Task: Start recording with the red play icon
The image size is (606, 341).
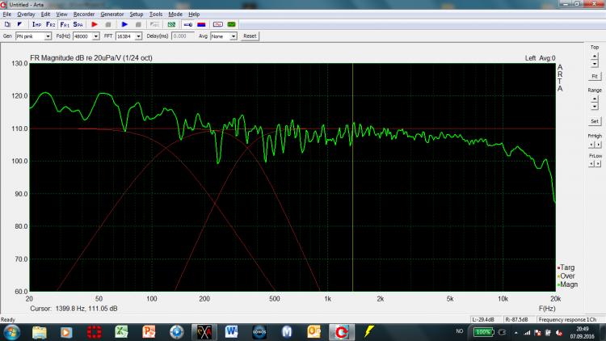Action: point(94,25)
